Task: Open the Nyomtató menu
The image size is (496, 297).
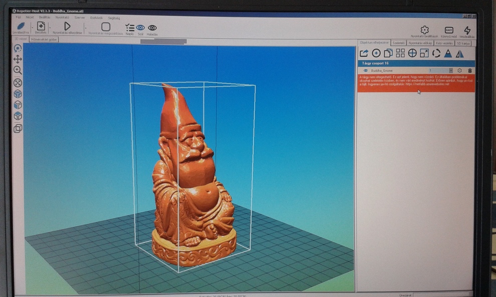Action: pyautogui.click(x=63, y=17)
